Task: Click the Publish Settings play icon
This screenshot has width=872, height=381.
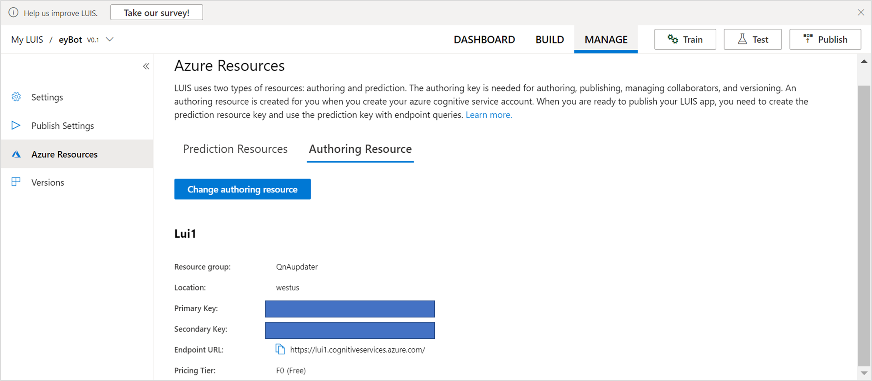Action: click(16, 126)
